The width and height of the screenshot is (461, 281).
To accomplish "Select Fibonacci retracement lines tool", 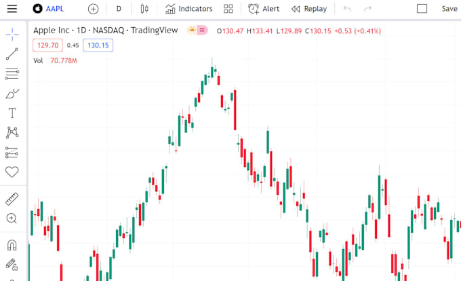I will click(x=12, y=73).
